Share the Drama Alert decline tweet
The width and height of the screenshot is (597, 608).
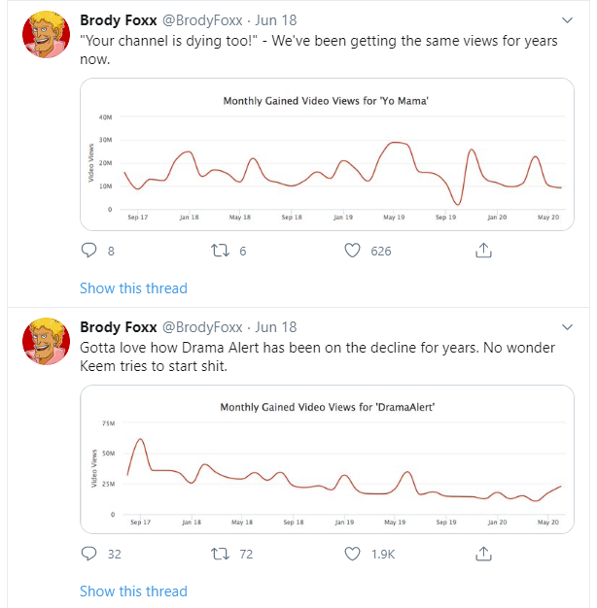tap(482, 554)
